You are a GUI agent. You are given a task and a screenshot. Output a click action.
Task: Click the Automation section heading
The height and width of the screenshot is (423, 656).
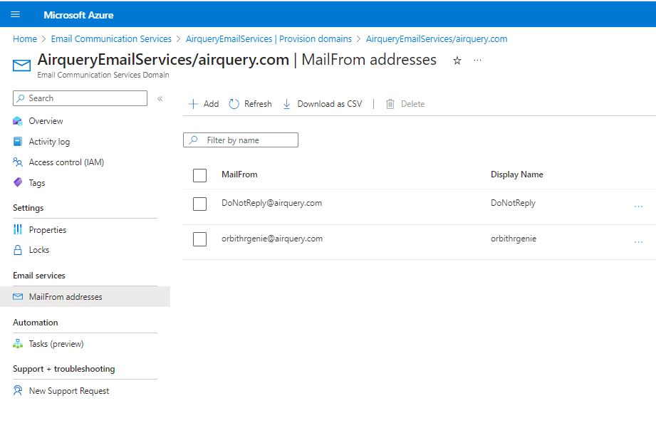[35, 323]
